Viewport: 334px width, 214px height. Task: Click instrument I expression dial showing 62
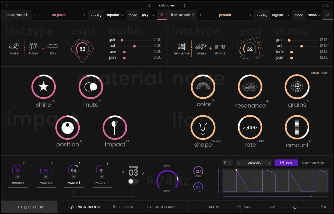pyautogui.click(x=82, y=49)
